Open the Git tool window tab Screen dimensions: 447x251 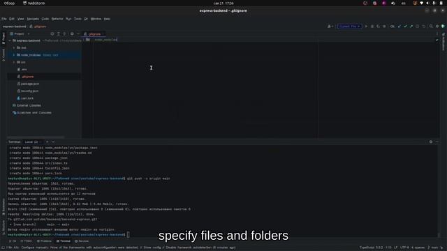pyautogui.click(x=13, y=241)
